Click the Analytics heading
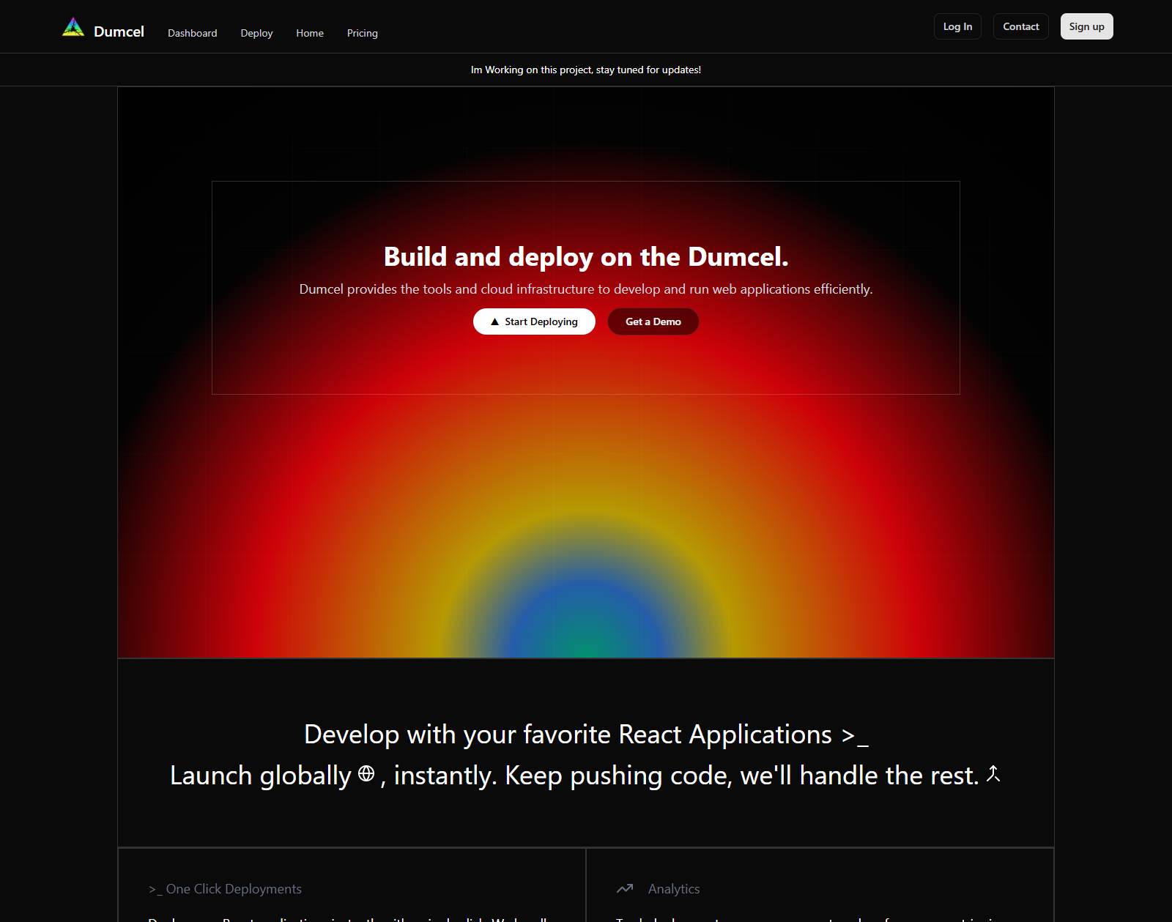1172x922 pixels. point(673,888)
